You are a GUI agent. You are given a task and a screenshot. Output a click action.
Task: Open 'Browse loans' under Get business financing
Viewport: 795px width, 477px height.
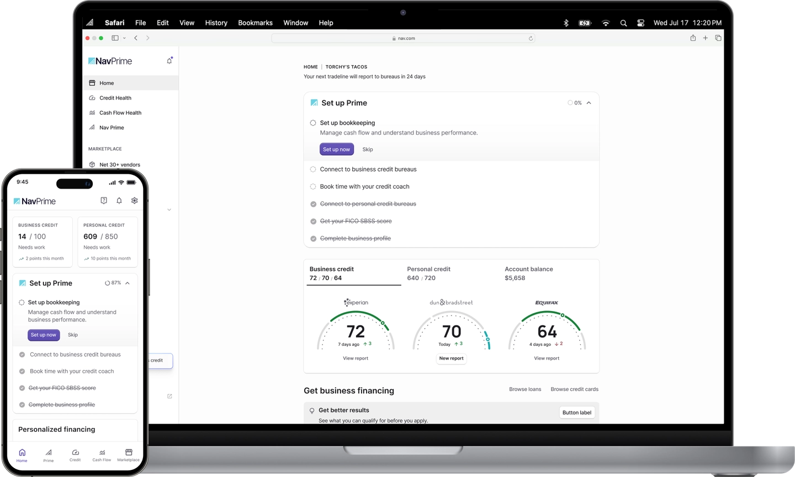(525, 389)
